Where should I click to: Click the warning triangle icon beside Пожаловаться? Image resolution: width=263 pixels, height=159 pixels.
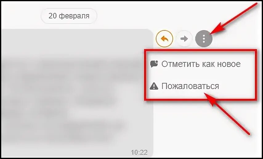(154, 86)
